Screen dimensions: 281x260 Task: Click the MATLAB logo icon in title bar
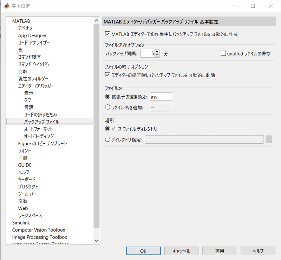tap(7, 6)
